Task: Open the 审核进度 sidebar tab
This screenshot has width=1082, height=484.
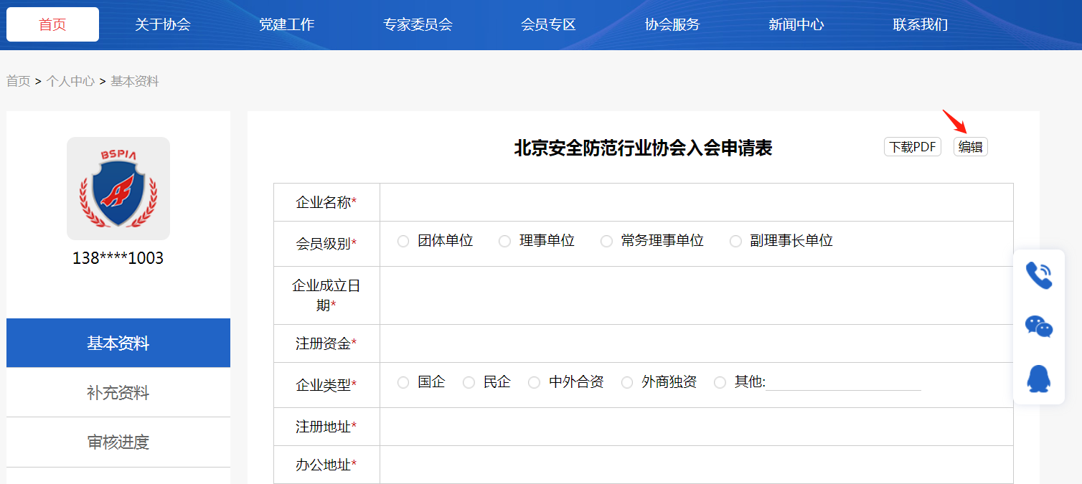Action: pyautogui.click(x=118, y=442)
